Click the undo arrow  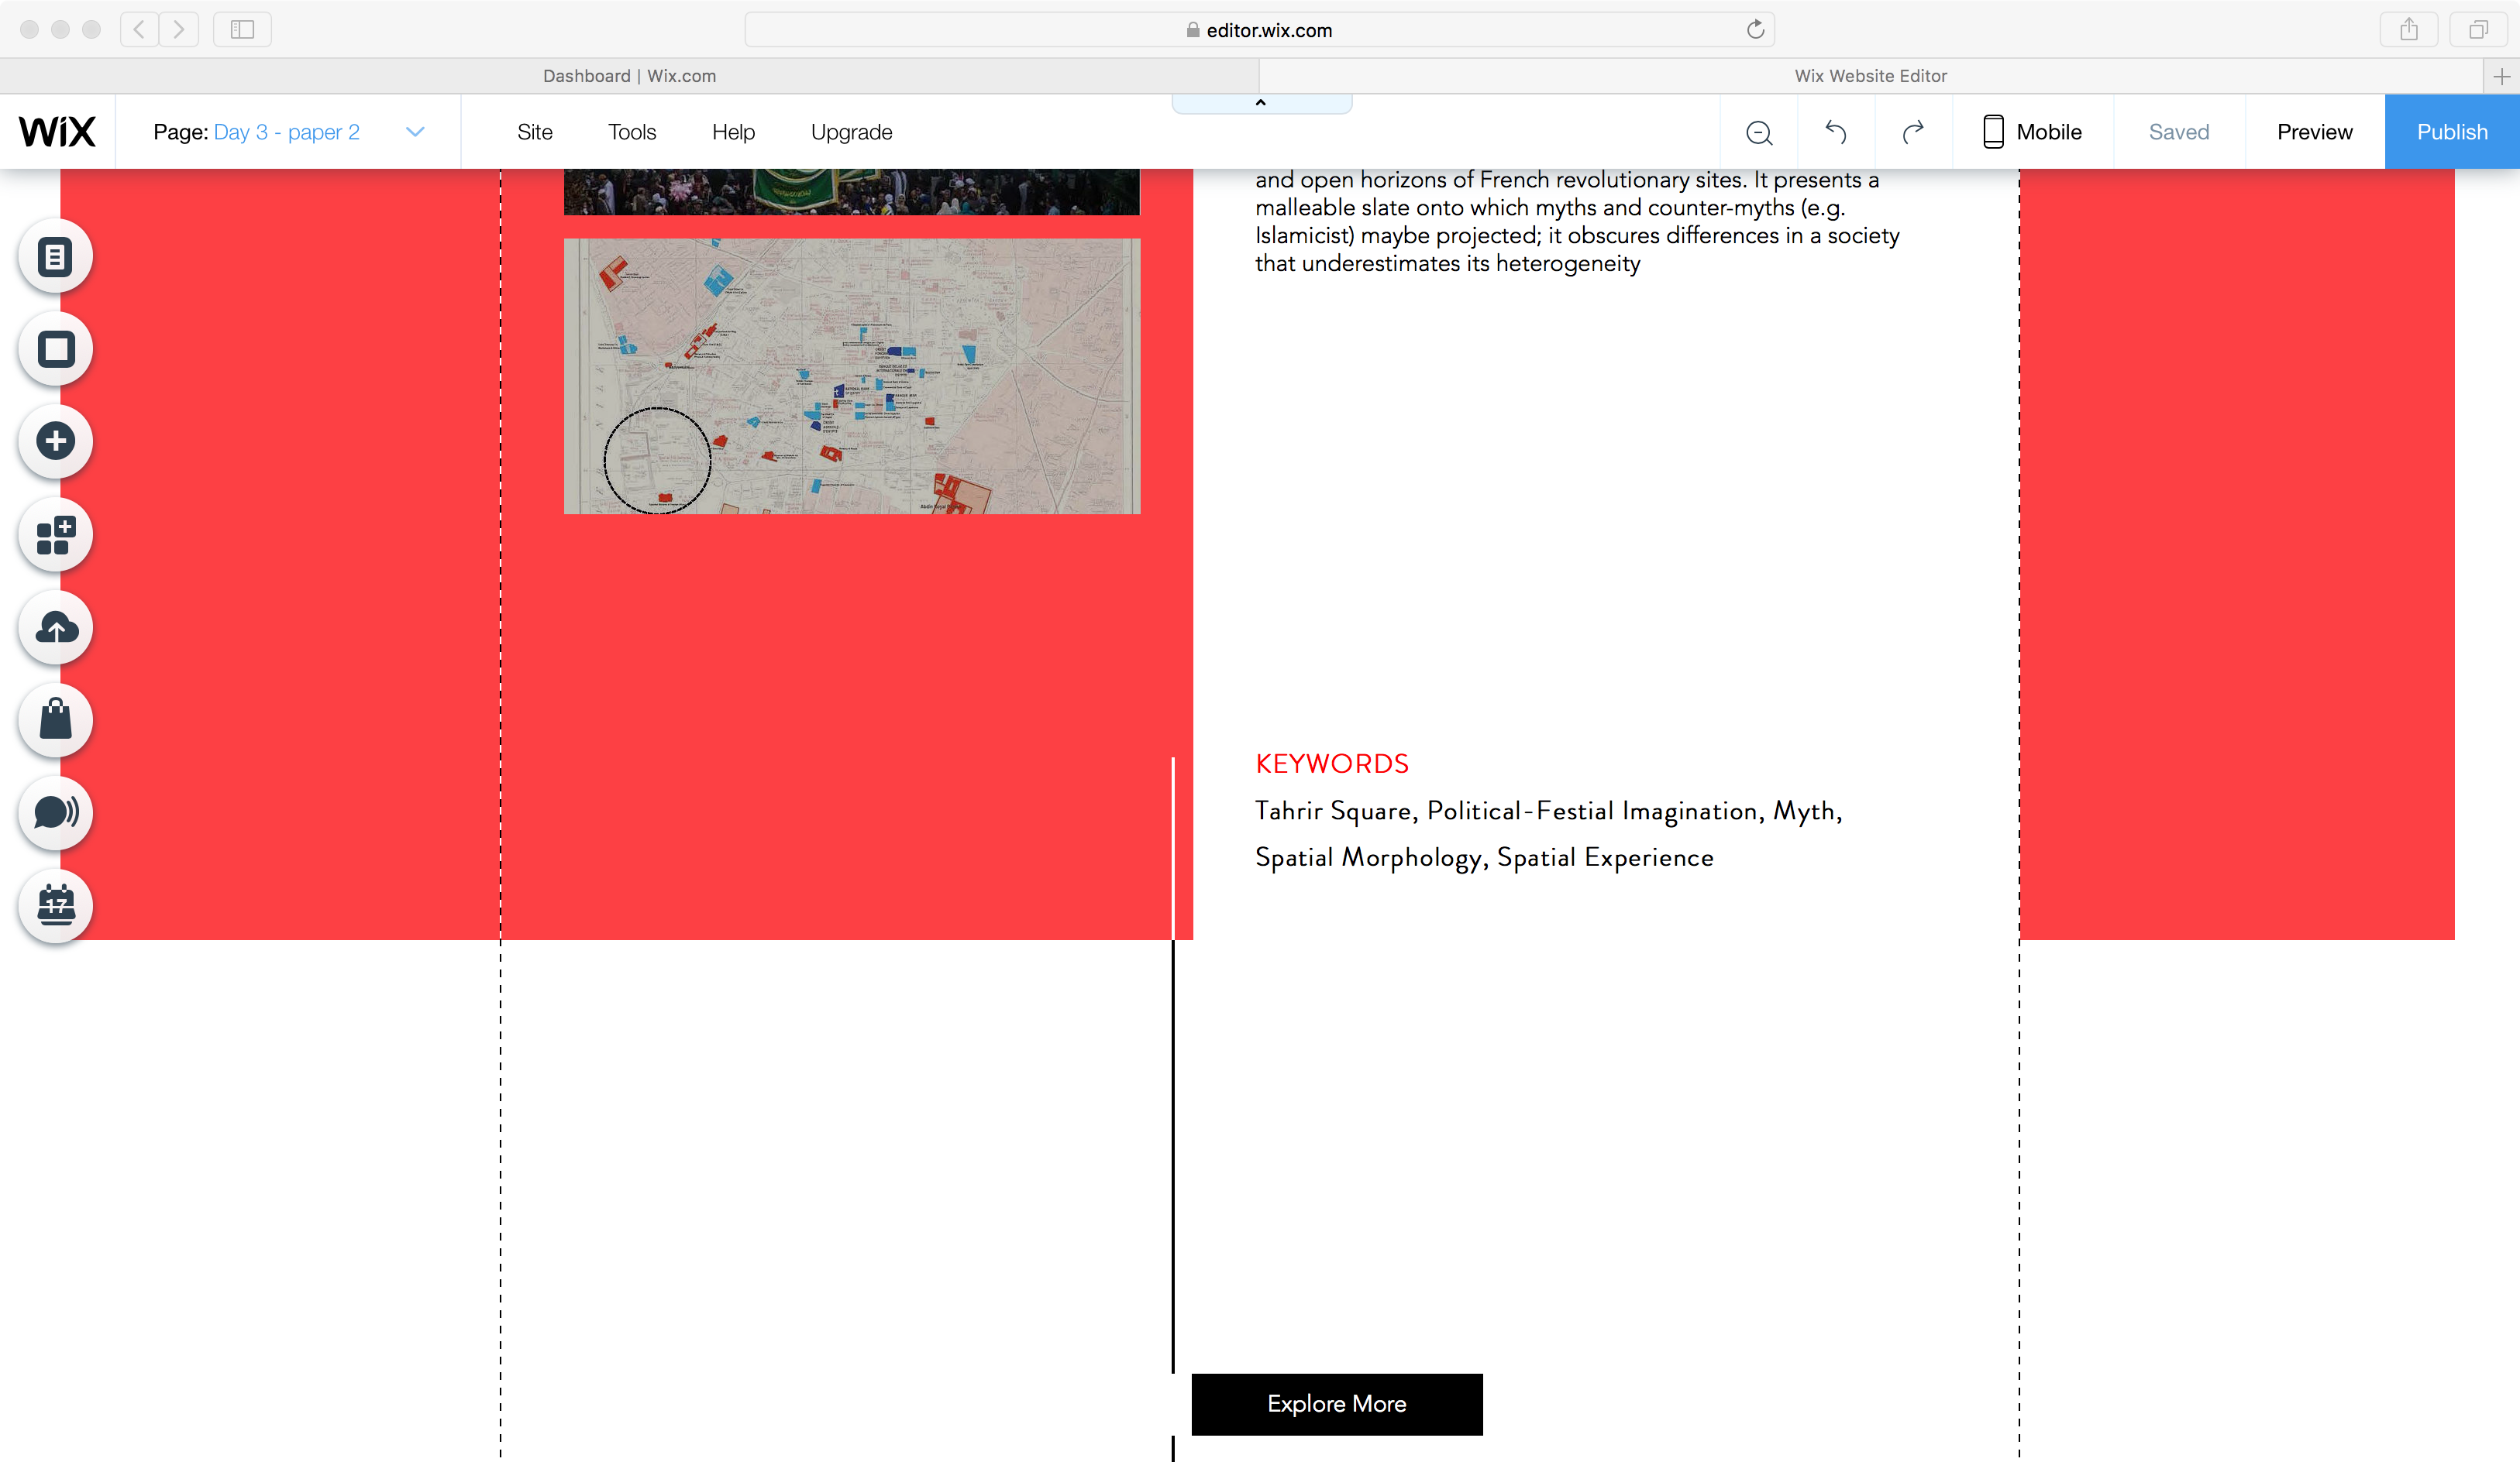(1835, 132)
